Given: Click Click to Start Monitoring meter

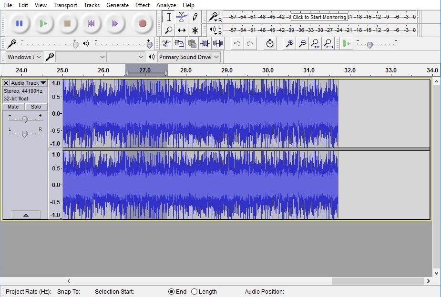Looking at the screenshot, I should tap(319, 17).
